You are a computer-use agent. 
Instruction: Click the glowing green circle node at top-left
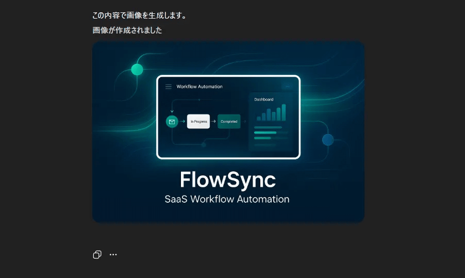137,70
